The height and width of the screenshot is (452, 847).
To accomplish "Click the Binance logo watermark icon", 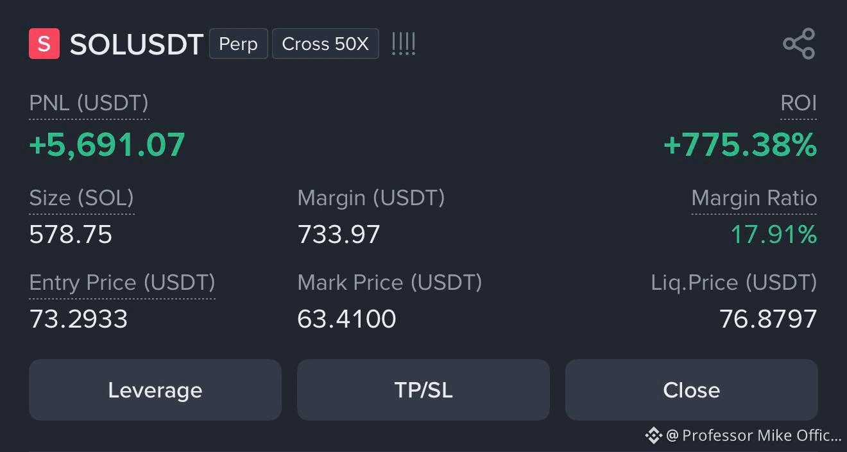I will [653, 436].
